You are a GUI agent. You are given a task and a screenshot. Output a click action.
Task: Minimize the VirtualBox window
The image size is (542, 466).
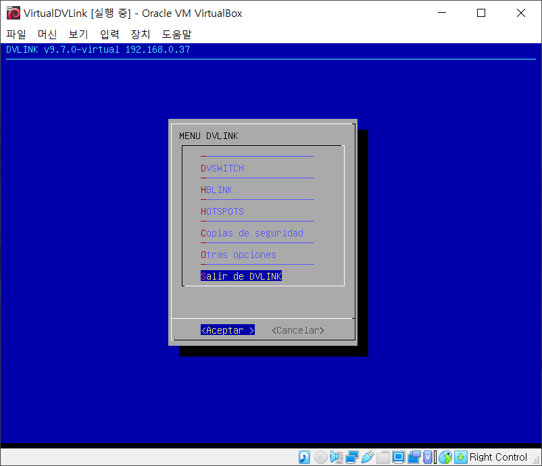coord(442,13)
